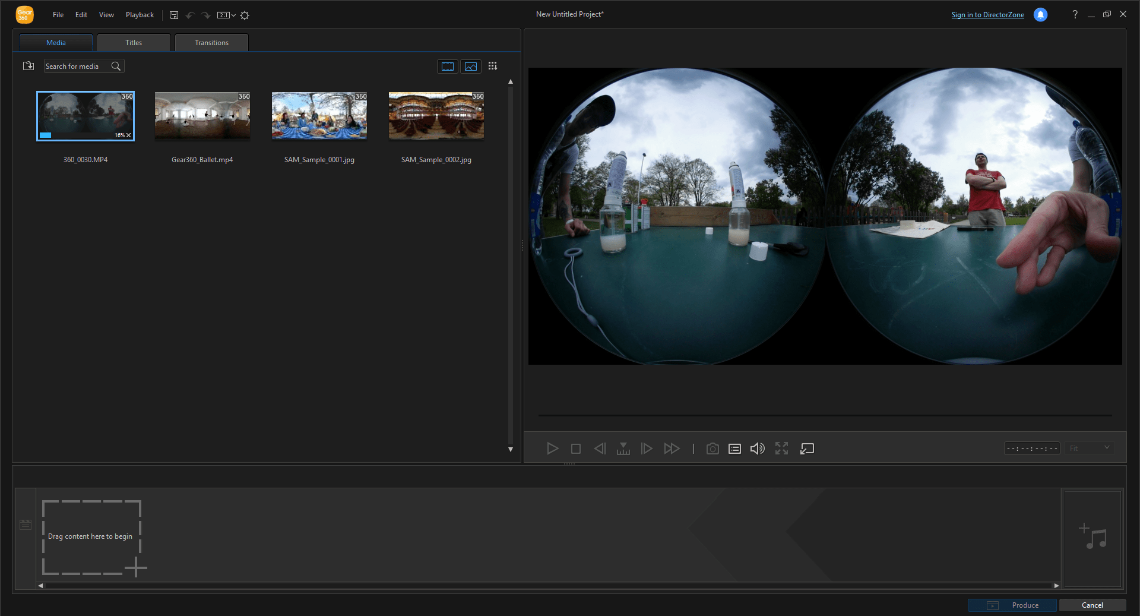Open the settings gear in the top toolbar
This screenshot has width=1140, height=616.
coord(245,15)
